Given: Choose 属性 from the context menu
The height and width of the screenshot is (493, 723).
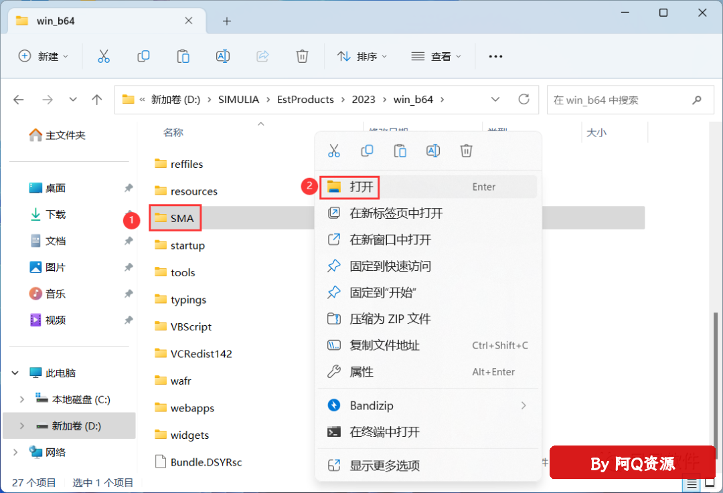Looking at the screenshot, I should [361, 372].
